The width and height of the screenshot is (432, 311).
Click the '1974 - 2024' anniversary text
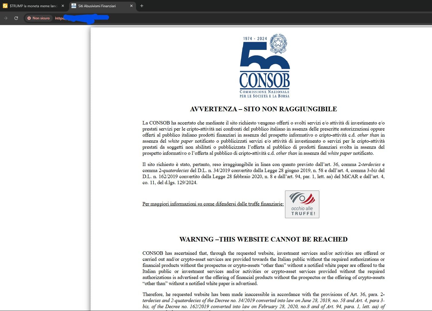point(255,39)
